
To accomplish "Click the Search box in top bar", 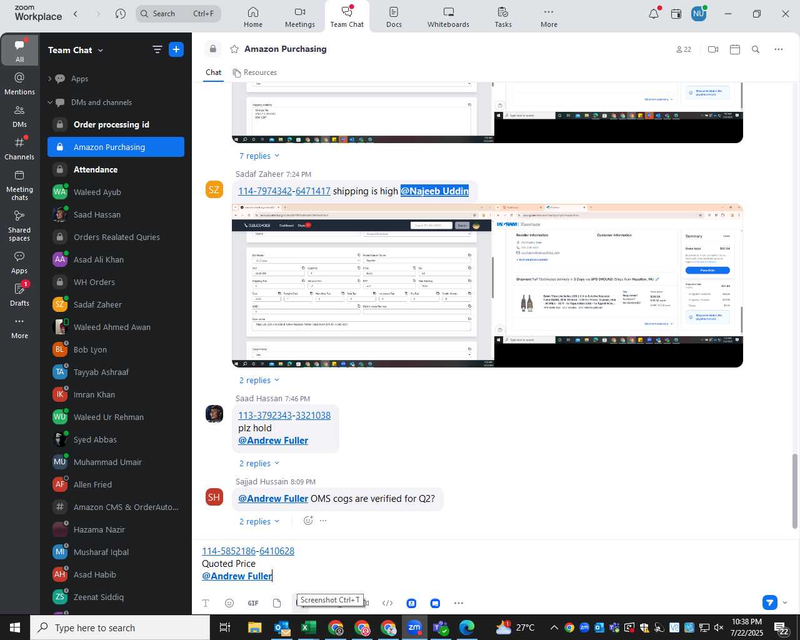I will 179,14.
